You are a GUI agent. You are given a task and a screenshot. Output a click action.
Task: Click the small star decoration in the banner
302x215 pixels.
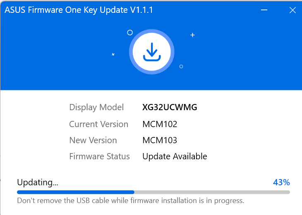click(113, 54)
